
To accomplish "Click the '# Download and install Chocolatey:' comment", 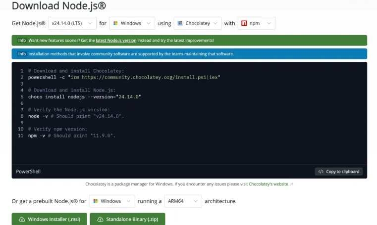I will [76, 71].
